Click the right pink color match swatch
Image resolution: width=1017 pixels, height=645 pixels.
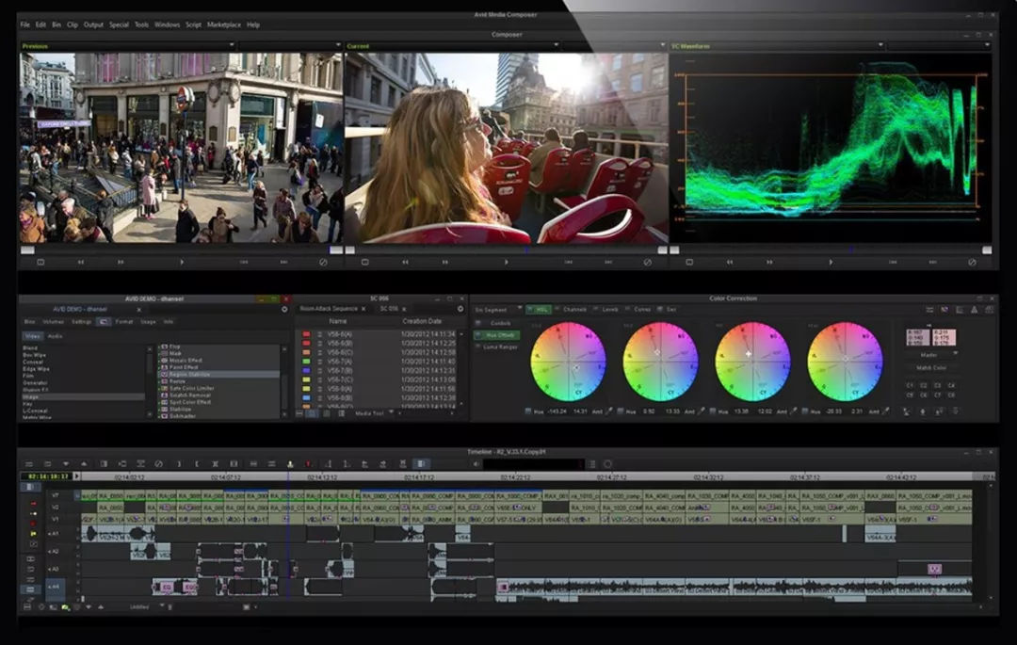944,336
